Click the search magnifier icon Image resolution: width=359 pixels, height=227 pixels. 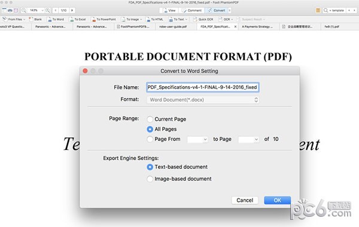point(325,10)
